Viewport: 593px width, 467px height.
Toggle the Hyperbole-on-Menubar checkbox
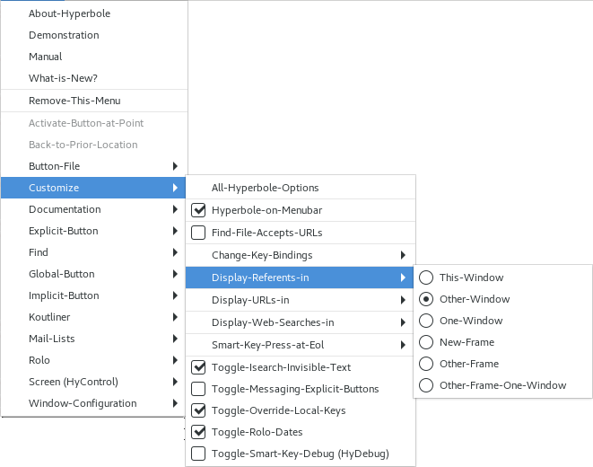click(198, 210)
